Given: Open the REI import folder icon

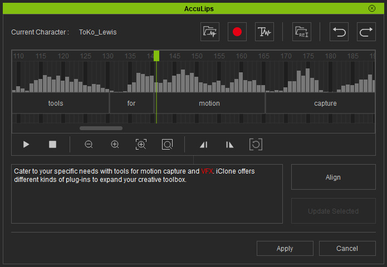Looking at the screenshot, I should tap(301, 32).
